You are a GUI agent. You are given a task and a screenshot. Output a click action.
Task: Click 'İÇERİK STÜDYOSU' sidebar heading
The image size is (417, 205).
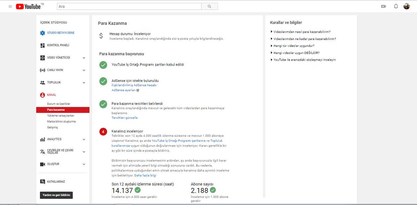pyautogui.click(x=54, y=23)
